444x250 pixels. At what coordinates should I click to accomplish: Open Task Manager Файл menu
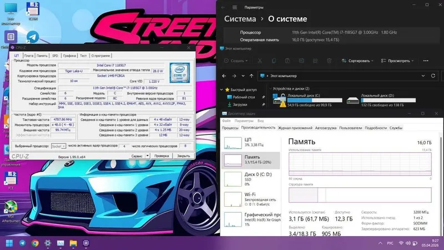pos(226,121)
